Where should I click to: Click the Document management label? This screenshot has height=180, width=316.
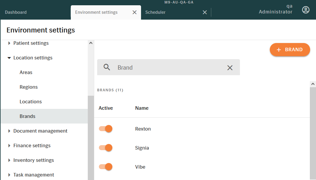pos(40,131)
